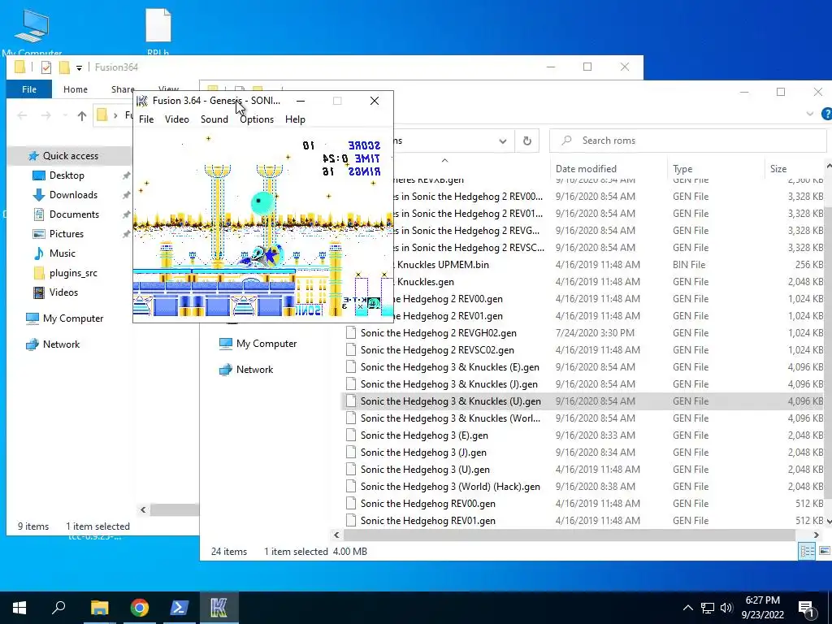Select Sonic the Hedgehog 3 & Knuckles (E).gen
The height and width of the screenshot is (624, 832).
[450, 367]
